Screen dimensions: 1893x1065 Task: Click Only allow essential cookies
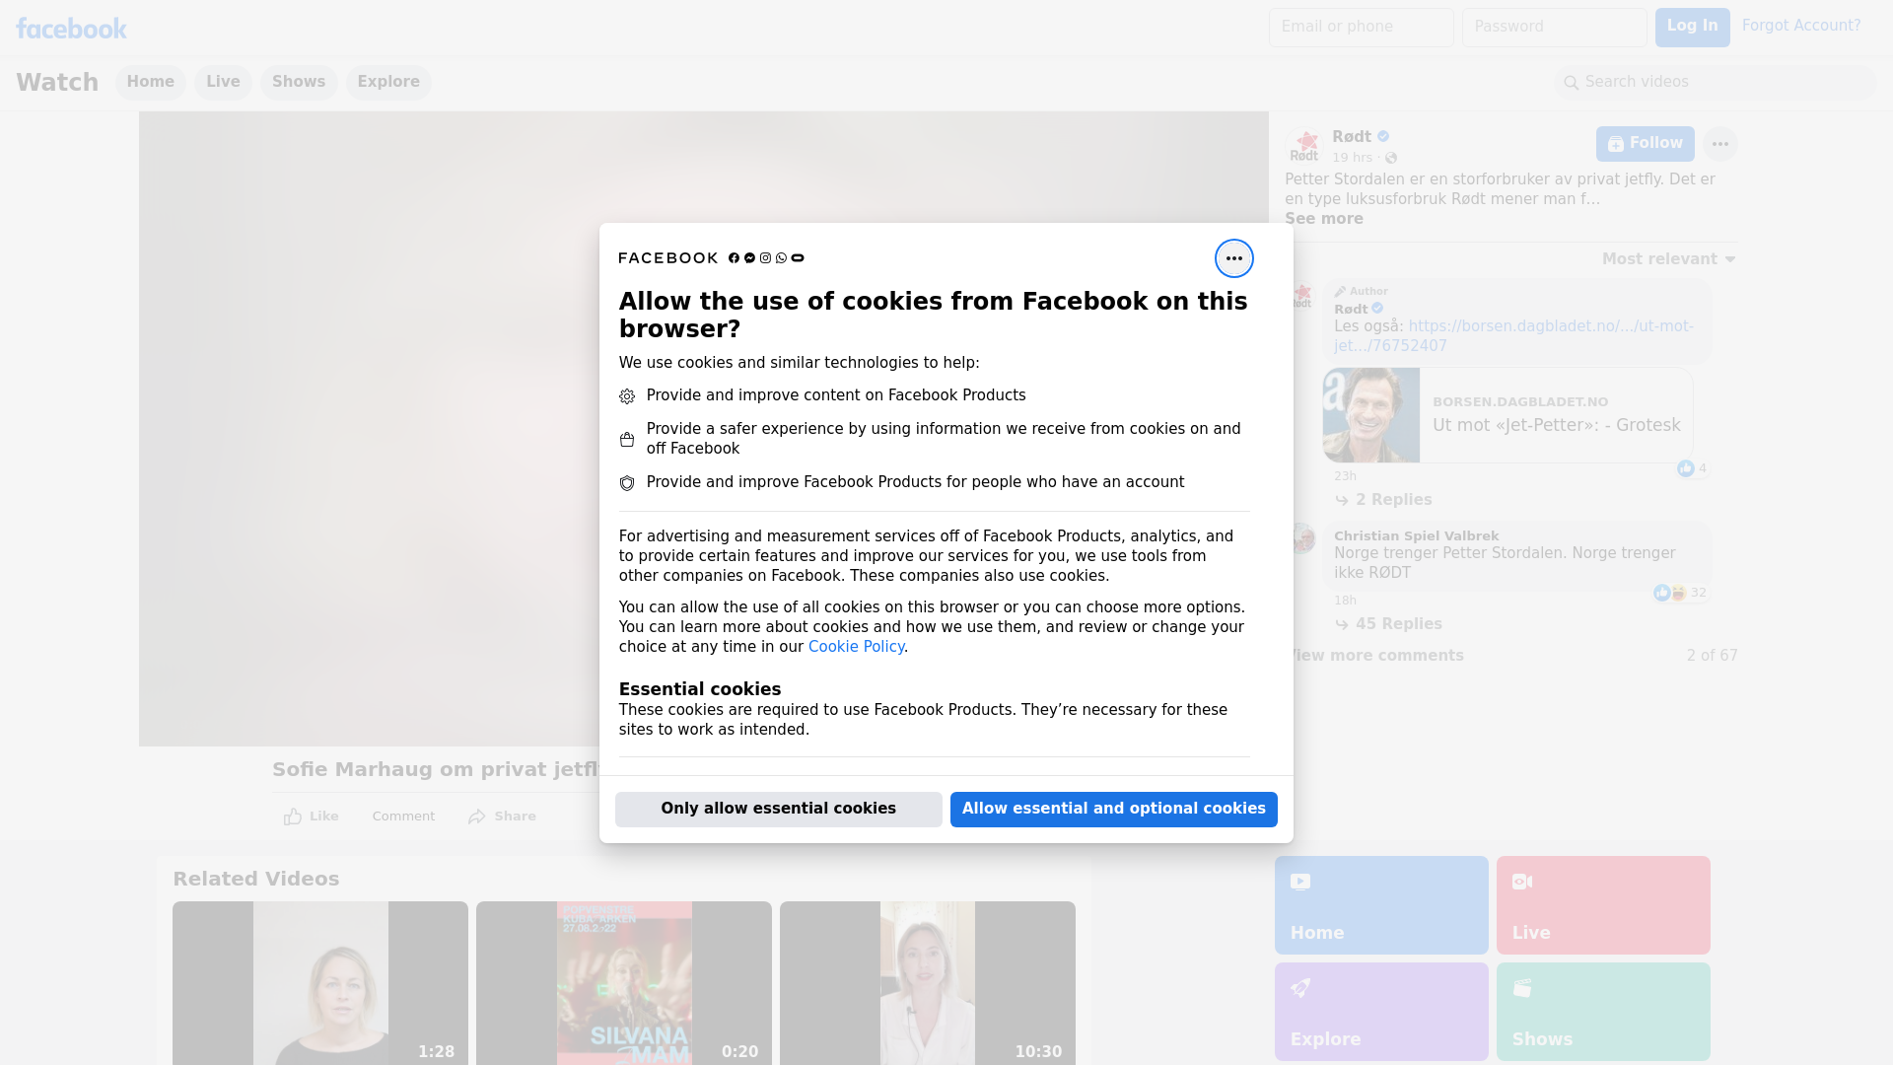point(778,809)
